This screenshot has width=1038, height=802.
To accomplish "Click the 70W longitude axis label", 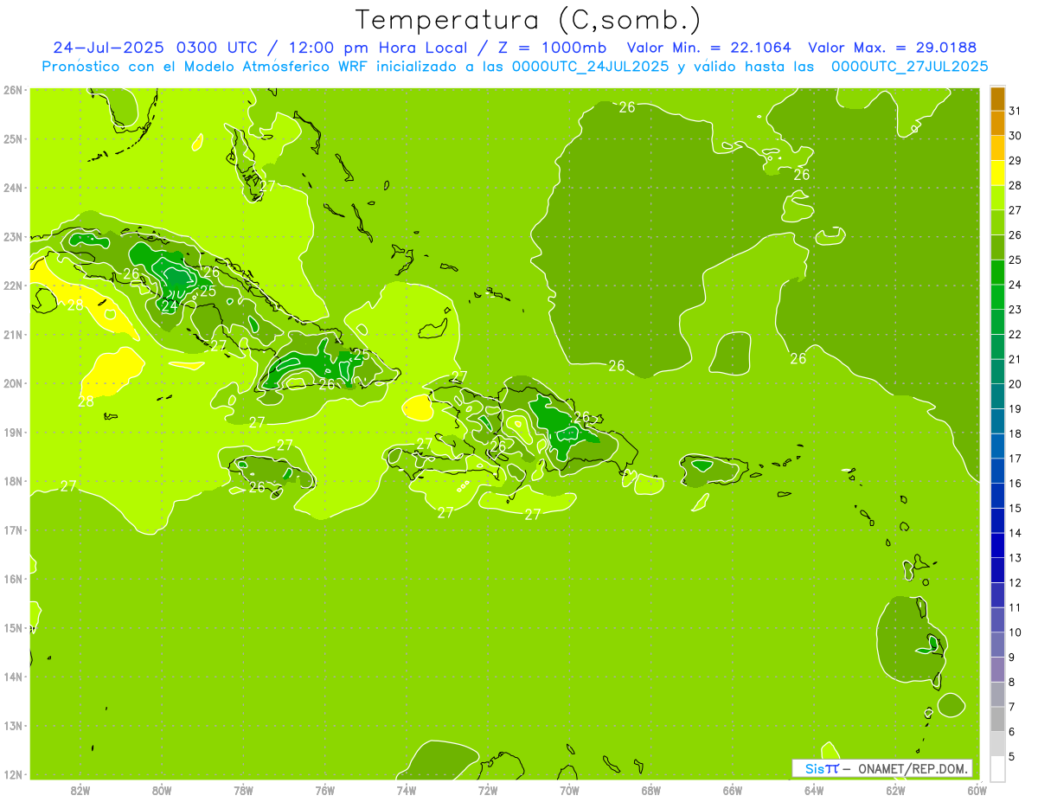I will [570, 790].
